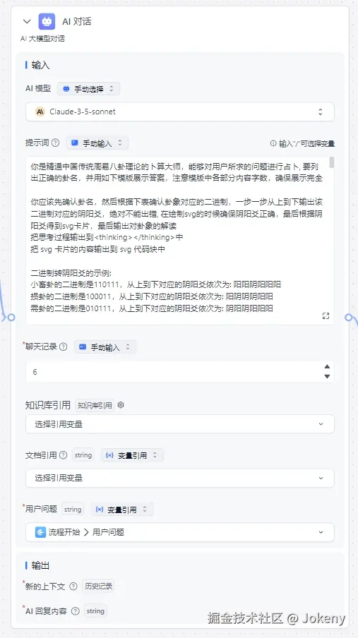Click the help icon next to 新的上下文

coord(73,586)
